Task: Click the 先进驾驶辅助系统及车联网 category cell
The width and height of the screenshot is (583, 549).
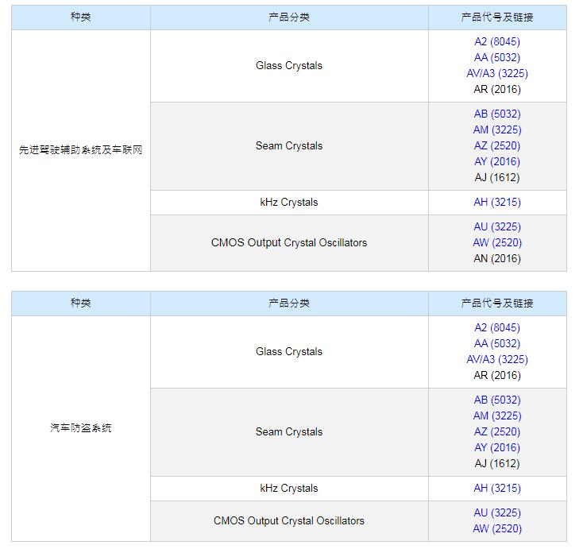Action: (81, 150)
